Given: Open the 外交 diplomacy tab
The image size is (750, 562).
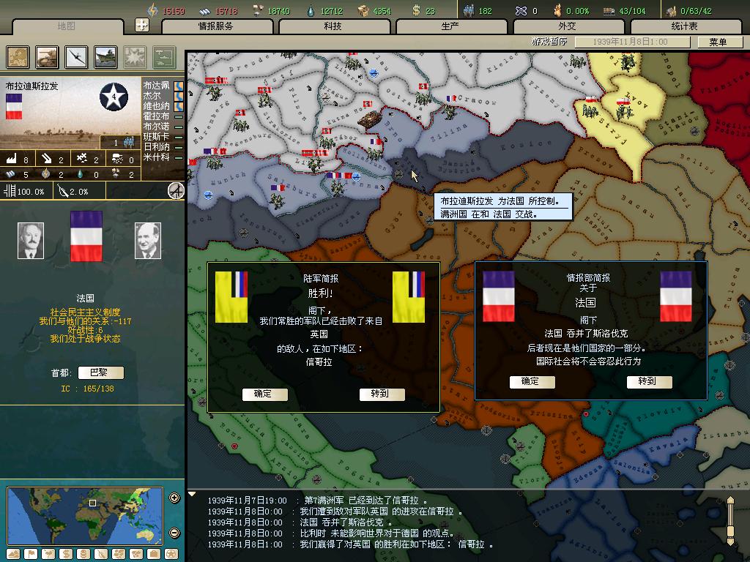Looking at the screenshot, I should tap(568, 26).
